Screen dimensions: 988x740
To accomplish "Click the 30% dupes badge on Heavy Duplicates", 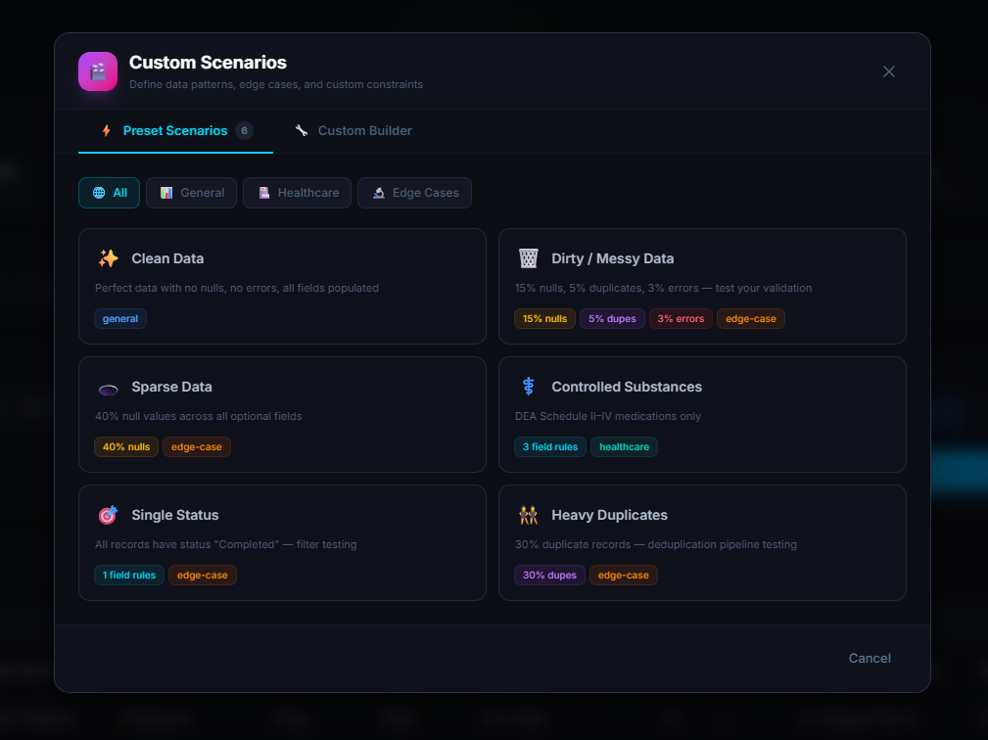I will (x=548, y=575).
